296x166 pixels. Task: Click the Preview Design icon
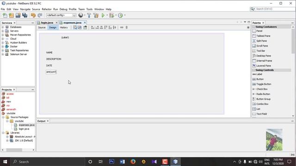click(x=85, y=28)
